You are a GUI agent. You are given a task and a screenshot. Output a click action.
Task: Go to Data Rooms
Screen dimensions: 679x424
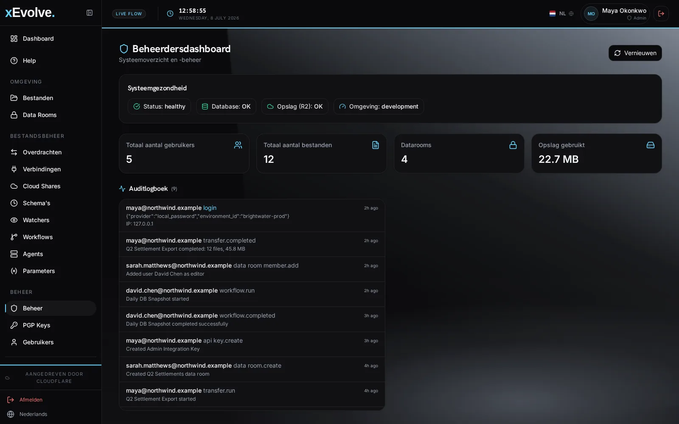click(x=51, y=115)
